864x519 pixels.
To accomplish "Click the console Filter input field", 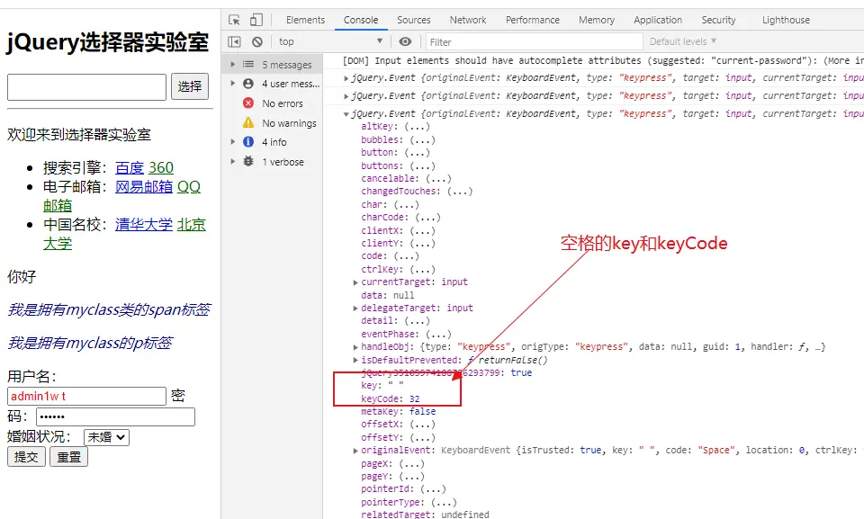I will 533,41.
